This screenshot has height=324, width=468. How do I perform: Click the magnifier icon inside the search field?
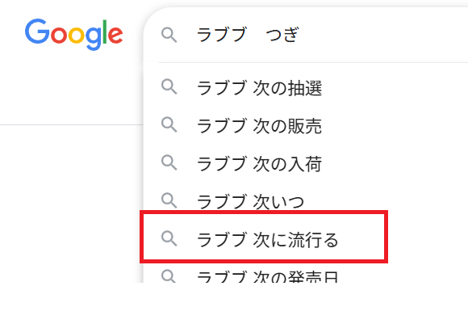tap(169, 35)
